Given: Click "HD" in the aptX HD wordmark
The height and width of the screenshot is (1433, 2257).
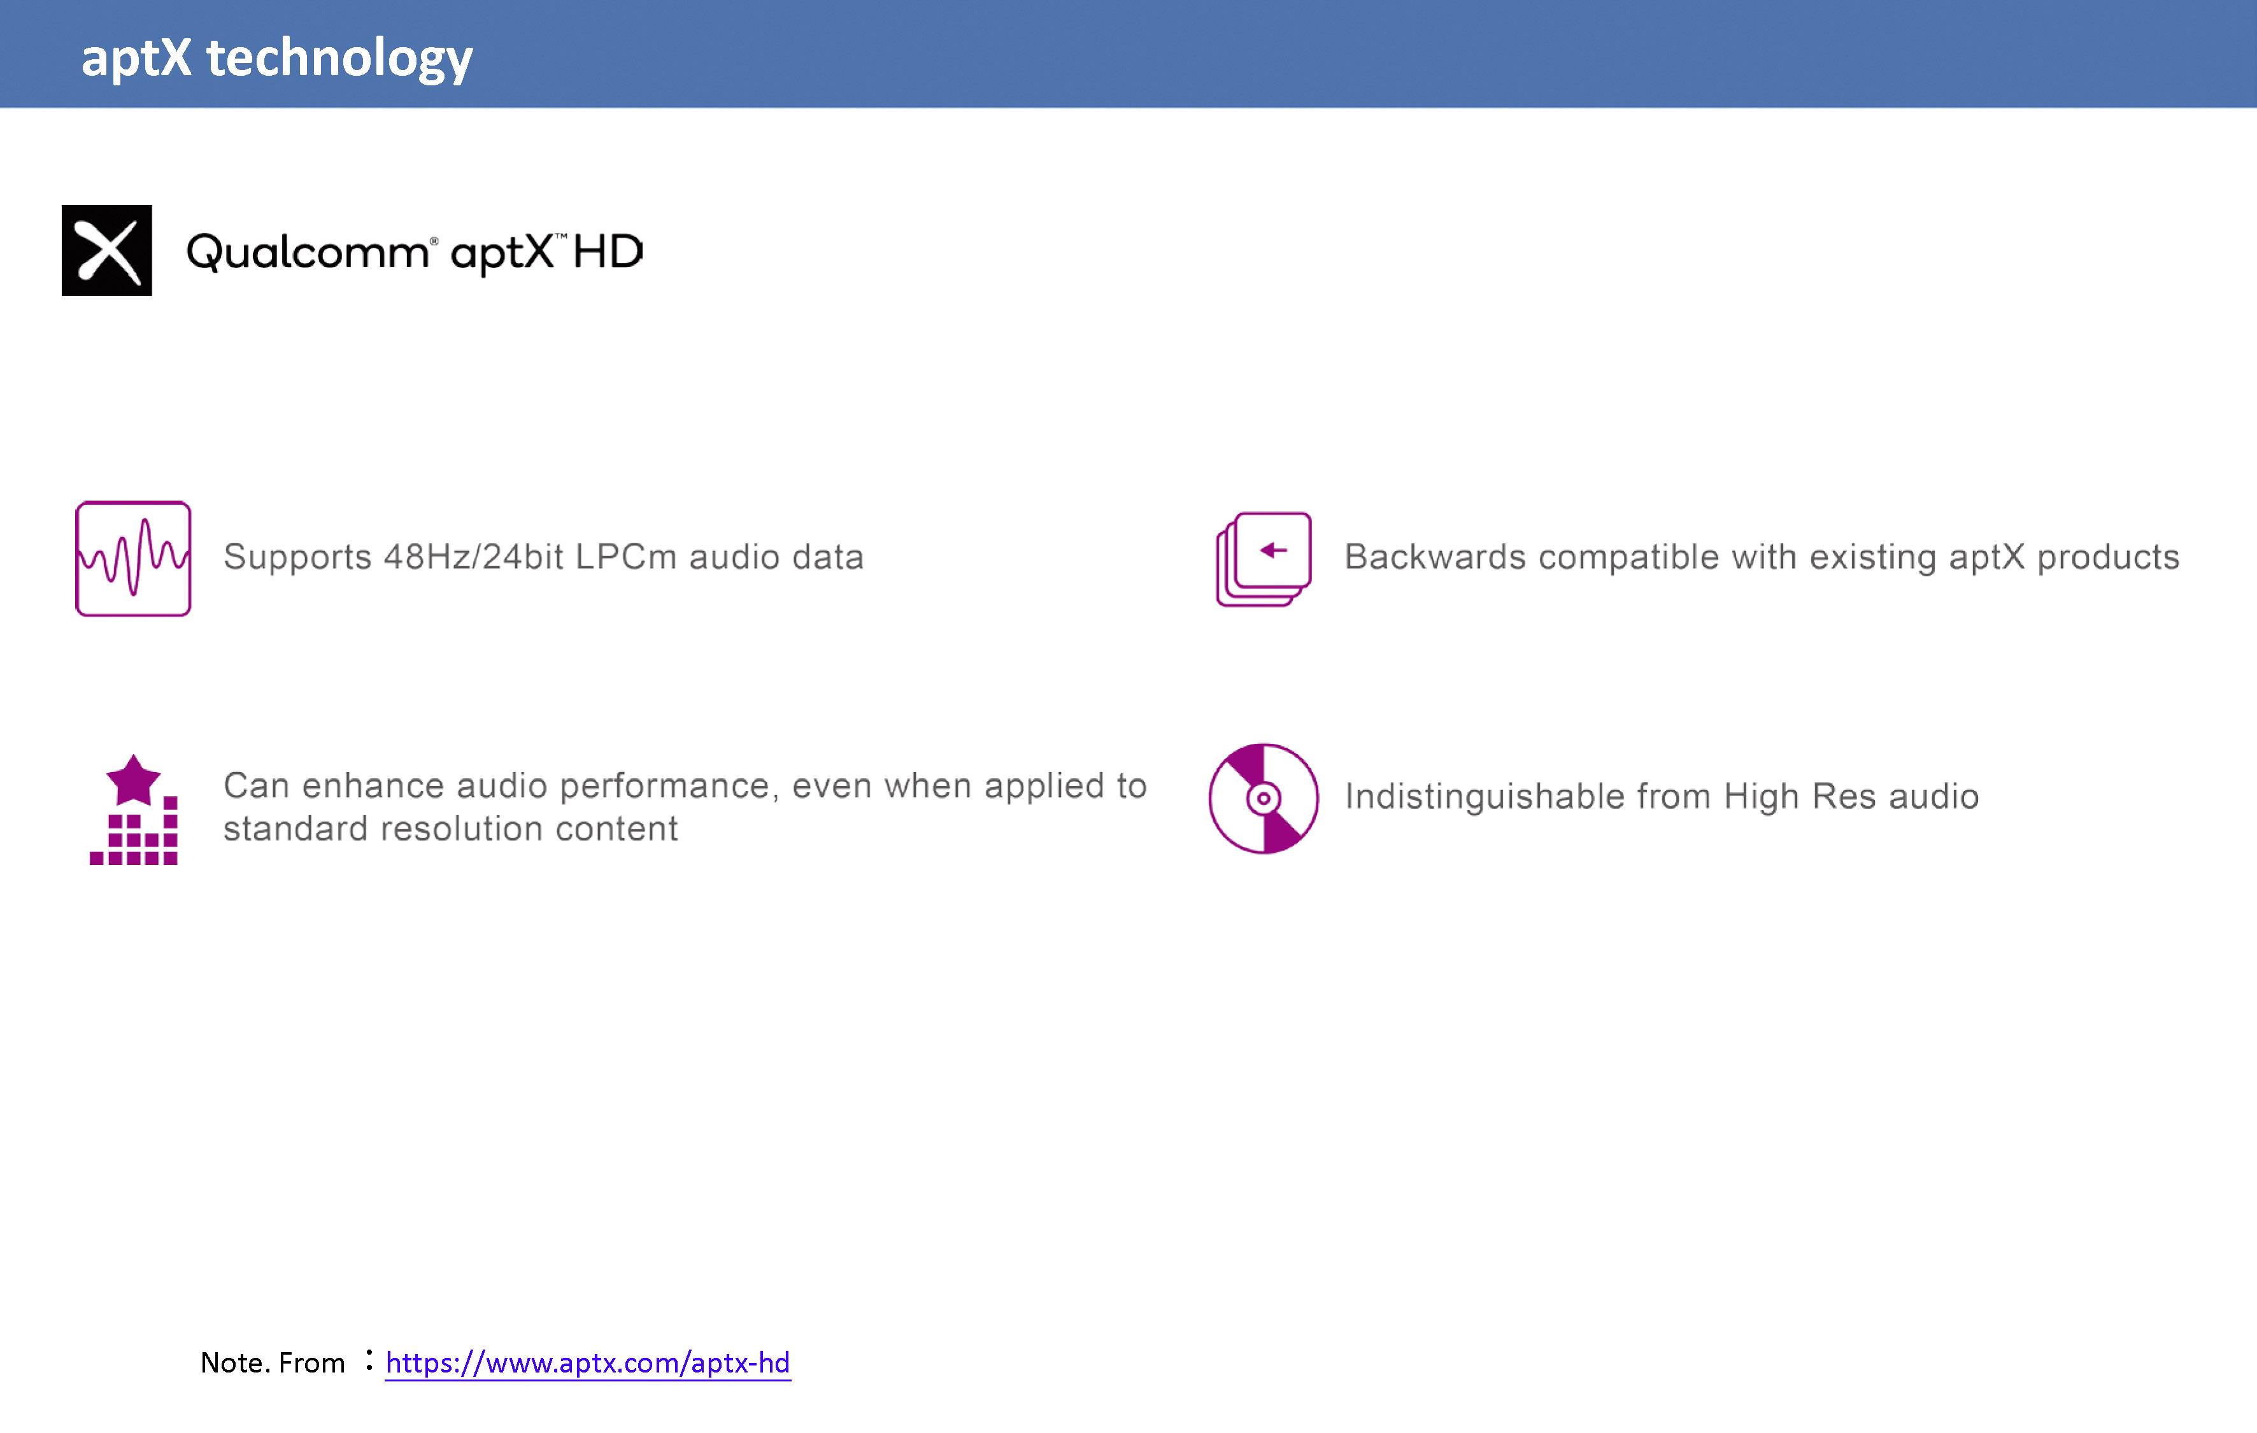Looking at the screenshot, I should point(608,251).
